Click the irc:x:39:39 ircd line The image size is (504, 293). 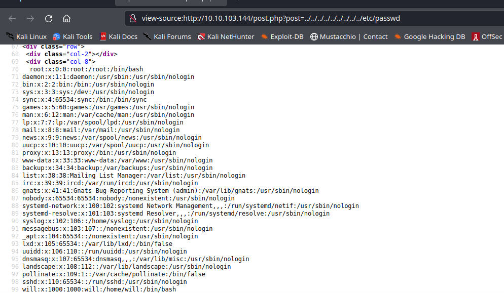110,183
